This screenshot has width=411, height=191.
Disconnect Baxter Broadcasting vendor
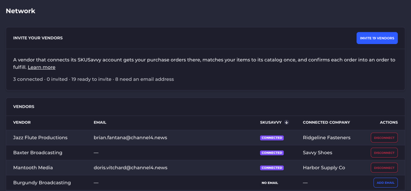(x=384, y=153)
